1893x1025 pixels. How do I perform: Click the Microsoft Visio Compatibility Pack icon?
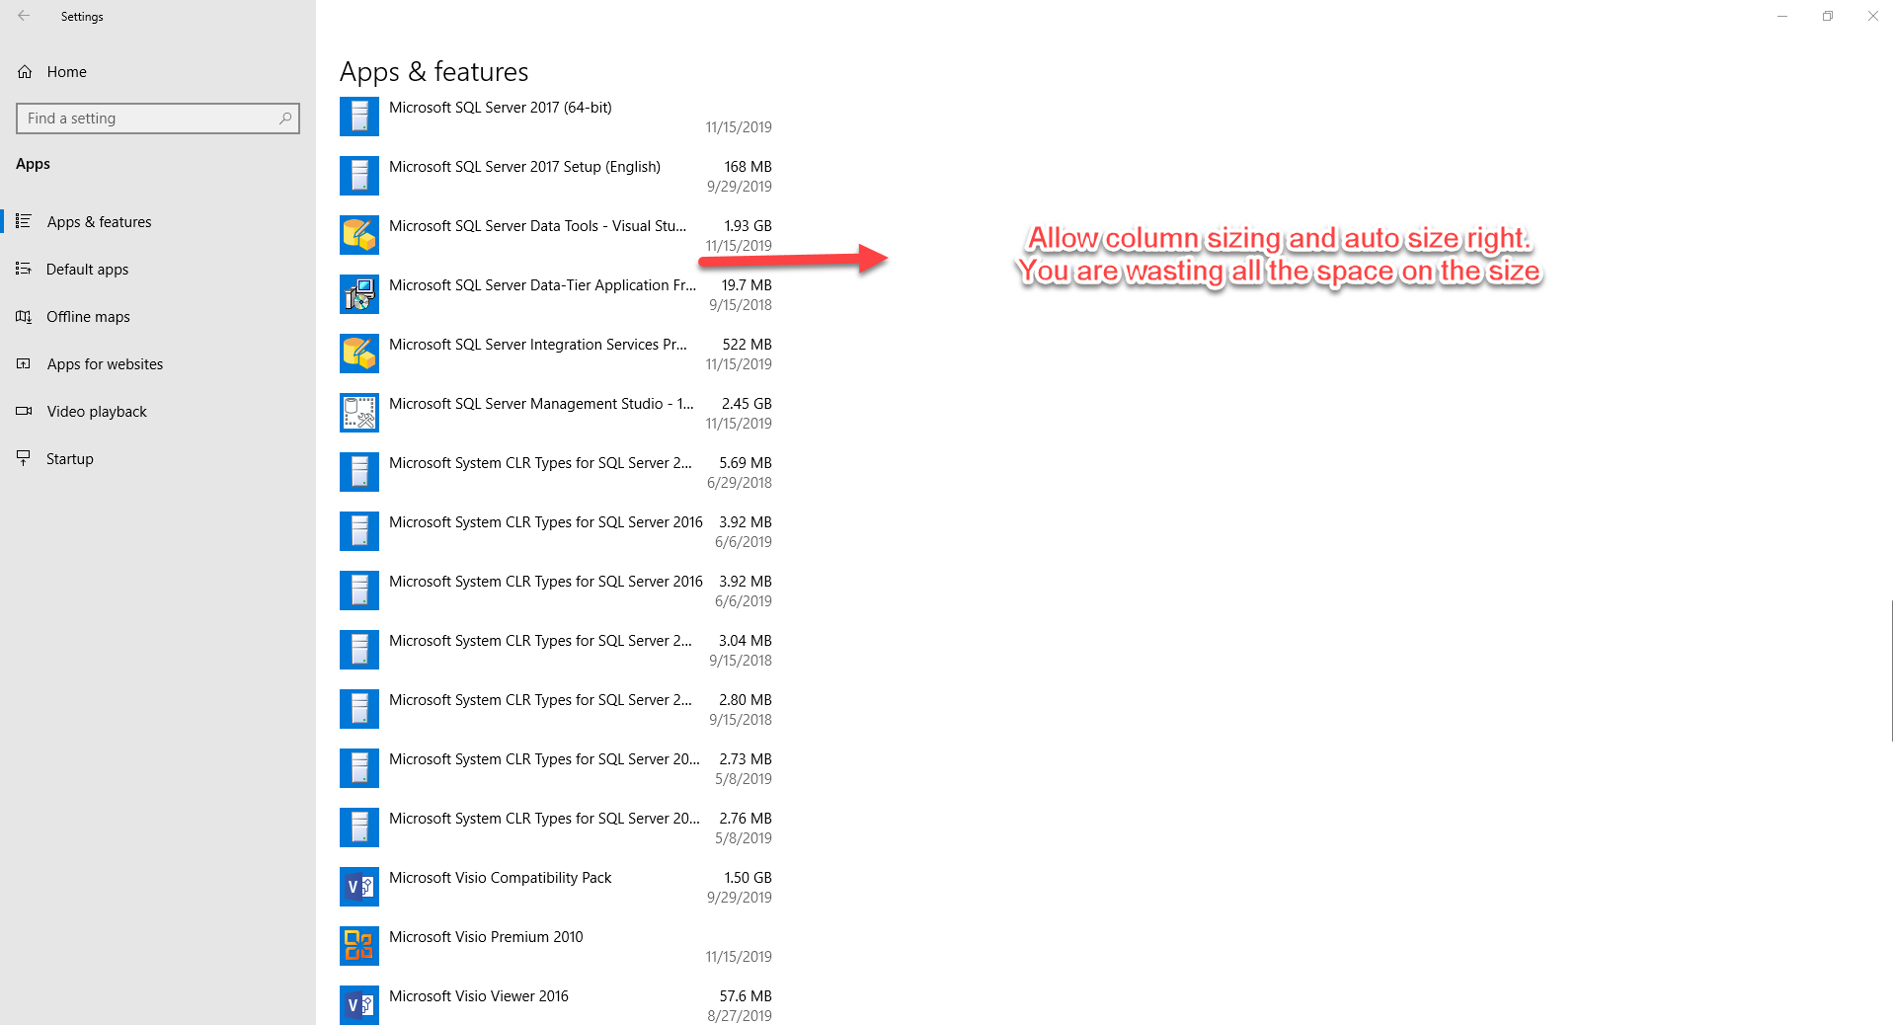(x=359, y=887)
